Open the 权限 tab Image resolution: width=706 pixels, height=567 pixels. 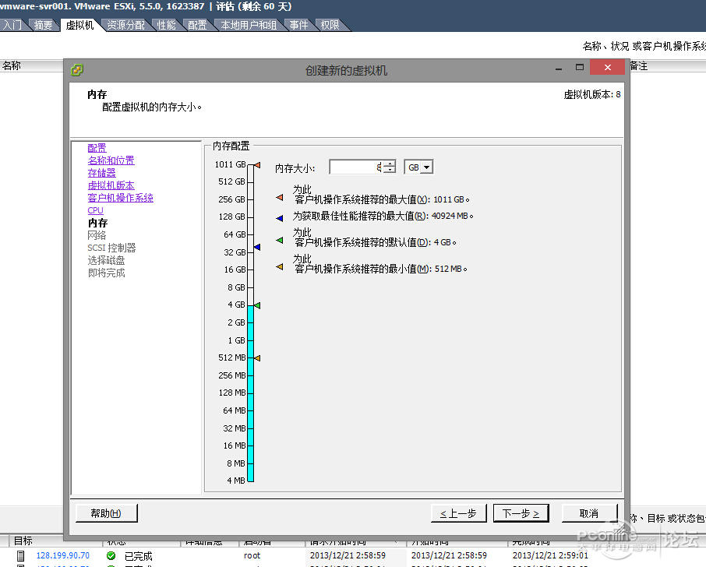[x=330, y=25]
